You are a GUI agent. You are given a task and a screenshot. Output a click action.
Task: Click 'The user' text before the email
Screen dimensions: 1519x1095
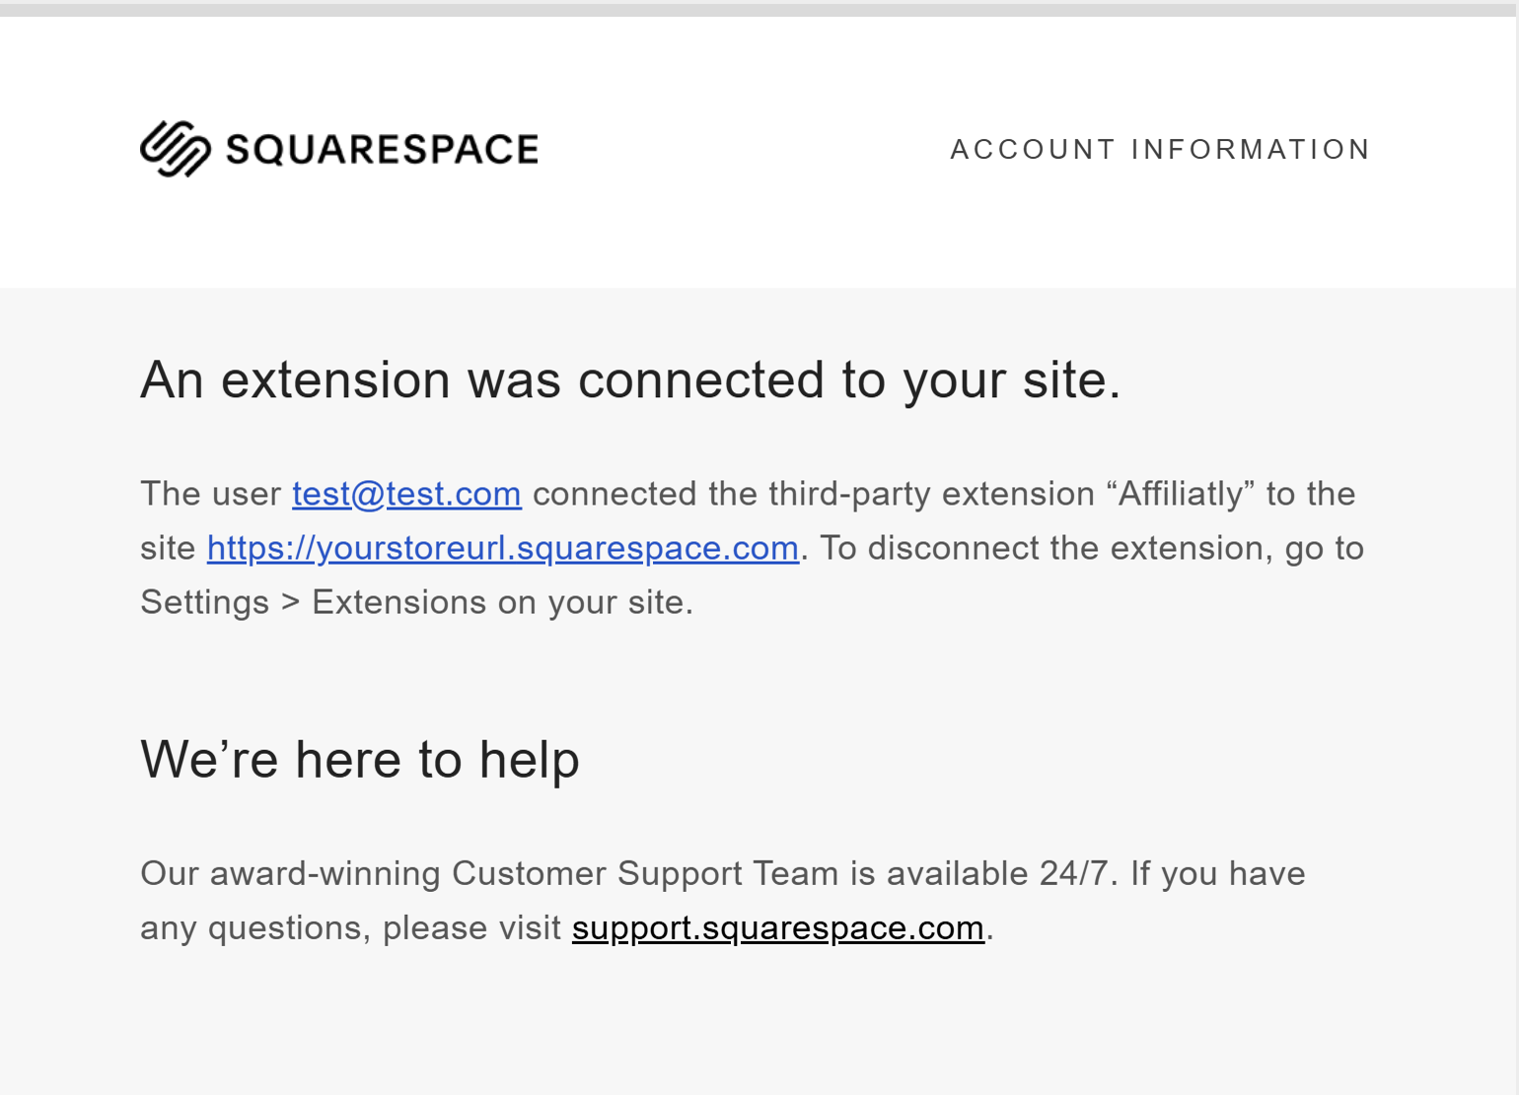click(x=211, y=494)
